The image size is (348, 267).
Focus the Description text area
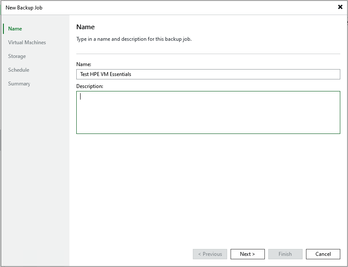208,112
